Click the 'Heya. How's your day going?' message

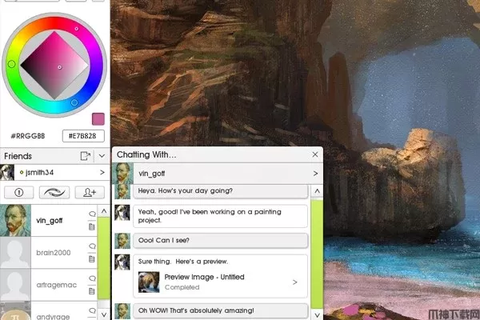tap(221, 191)
